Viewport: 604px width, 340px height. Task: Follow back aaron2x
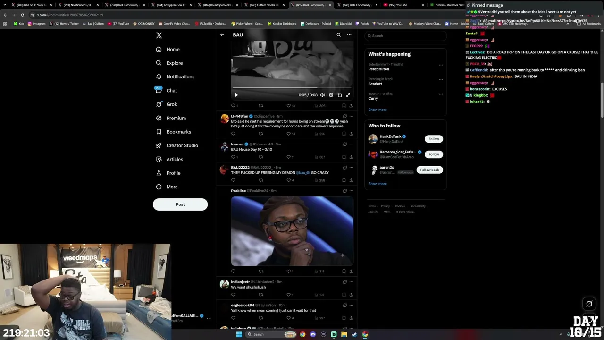pyautogui.click(x=429, y=170)
